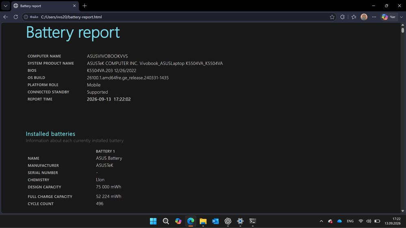Viewport: 406px width, 228px height.
Task: Add page to favorites star icon
Action: tap(332, 17)
